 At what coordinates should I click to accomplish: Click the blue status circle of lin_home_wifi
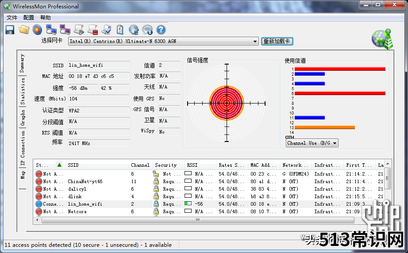(39, 204)
